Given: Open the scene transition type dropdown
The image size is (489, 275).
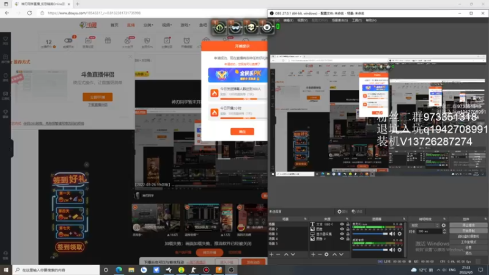Looking at the screenshot, I should [x=424, y=225].
